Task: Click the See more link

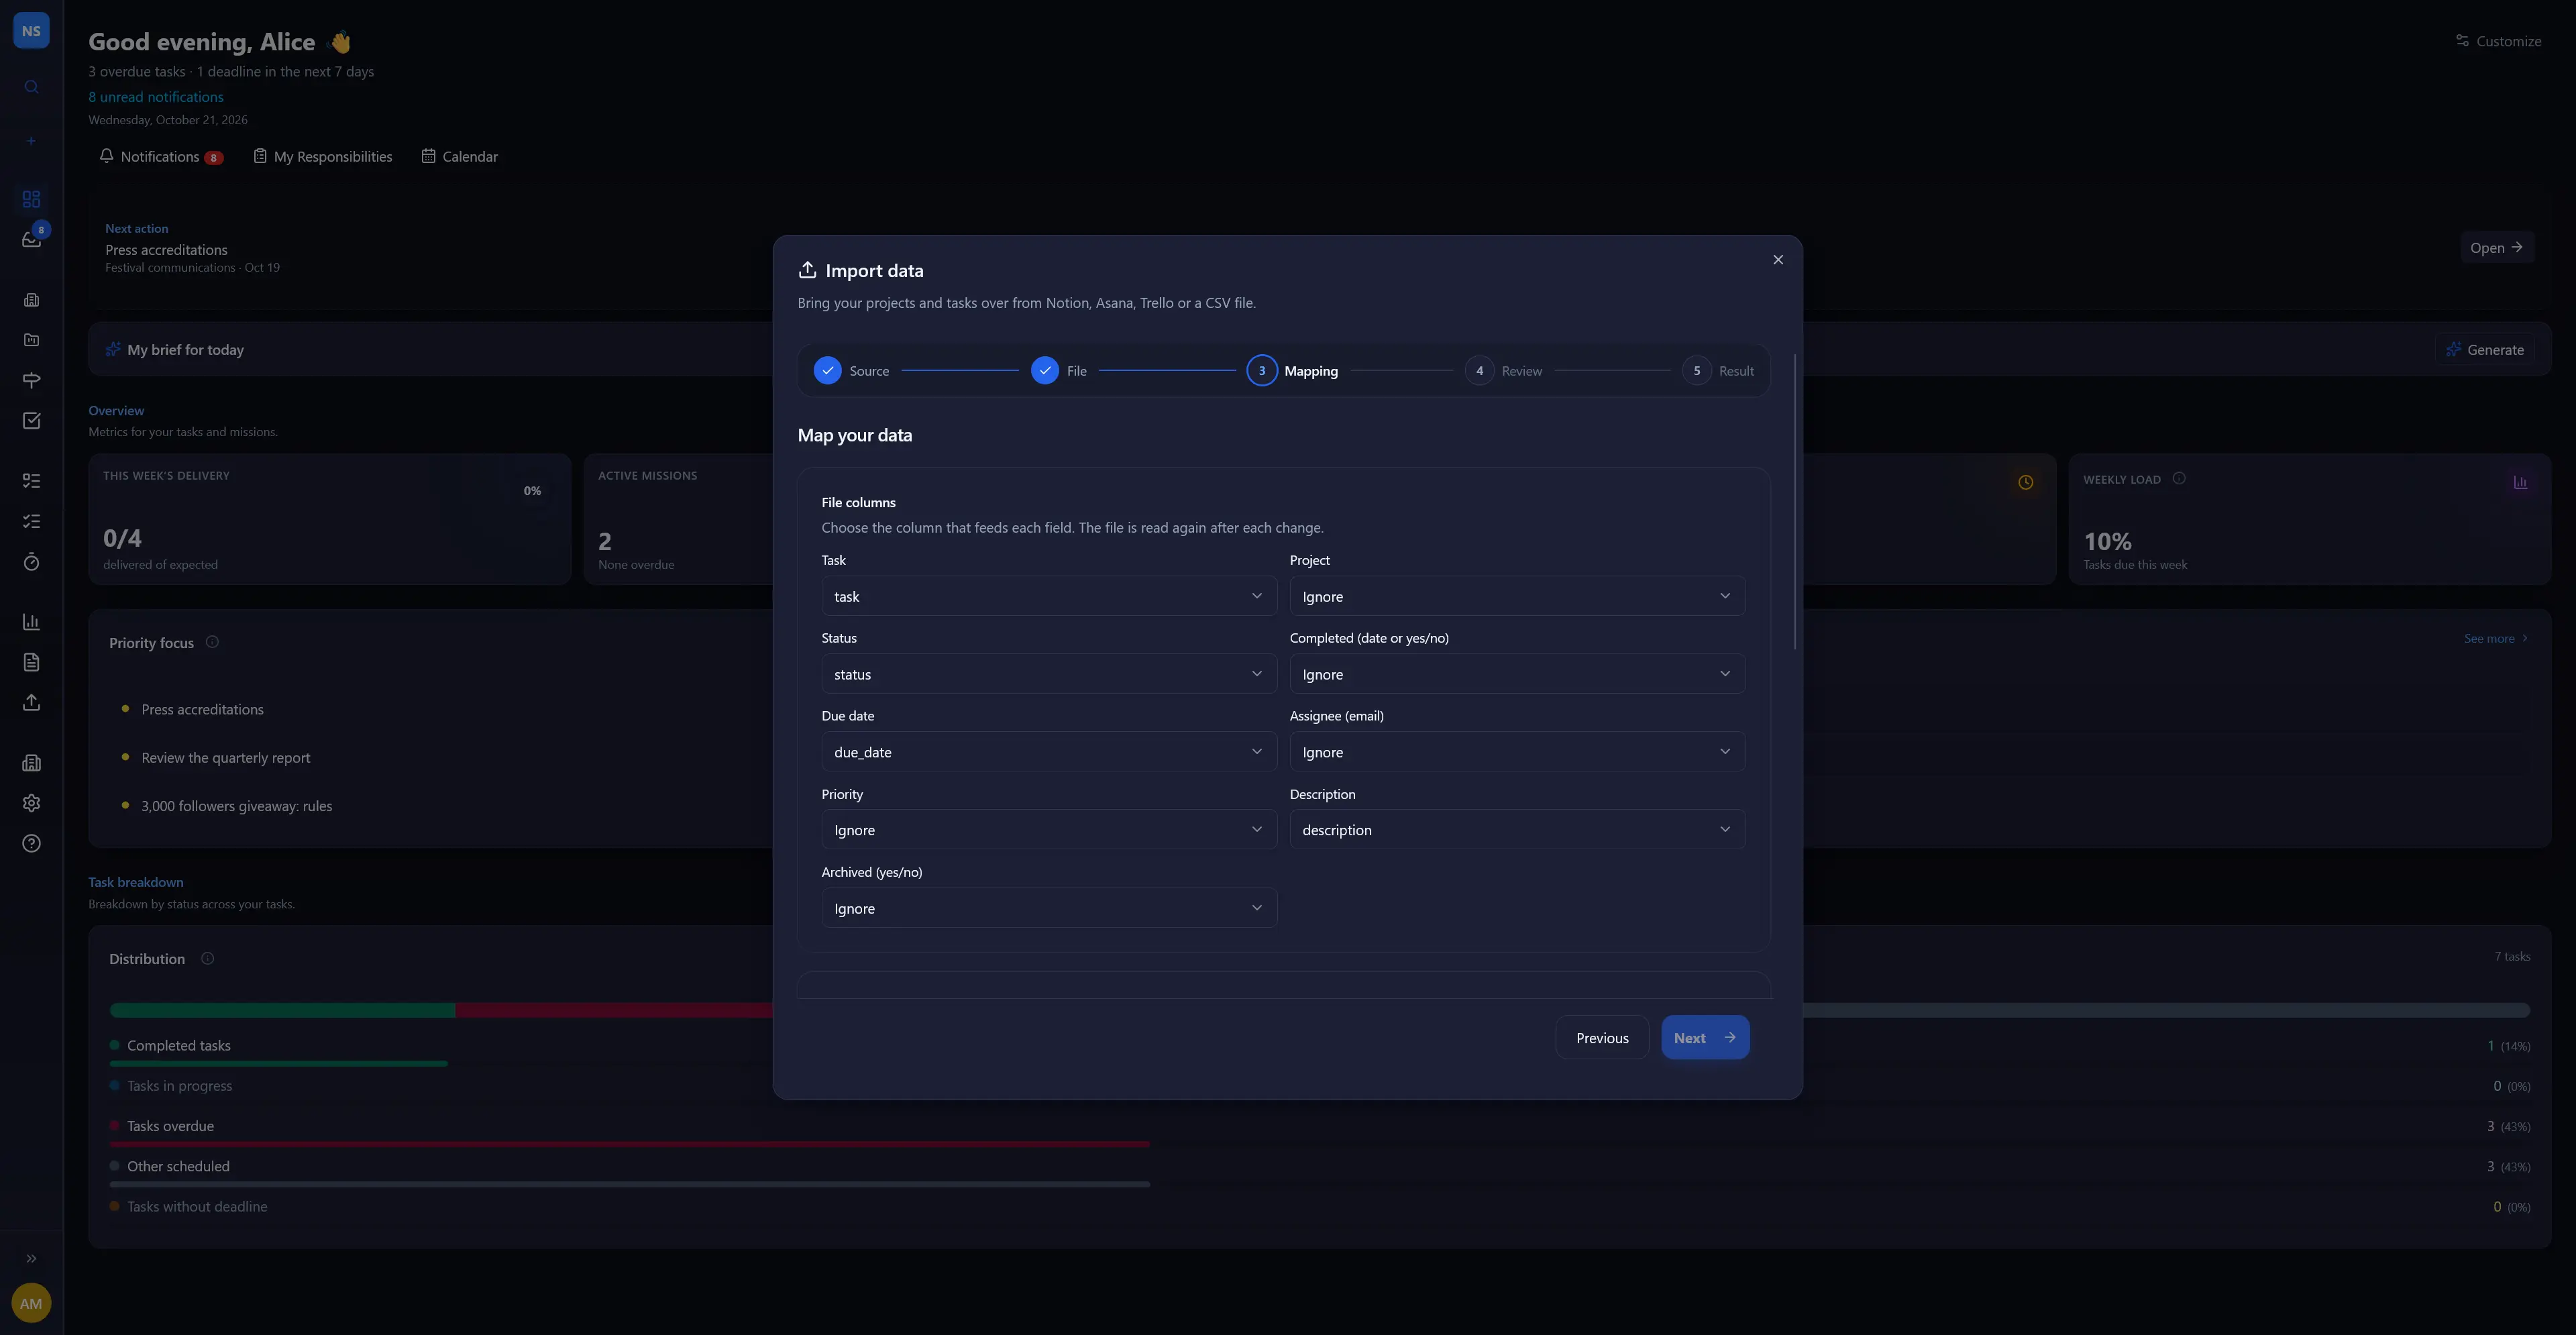Action: 2496,639
